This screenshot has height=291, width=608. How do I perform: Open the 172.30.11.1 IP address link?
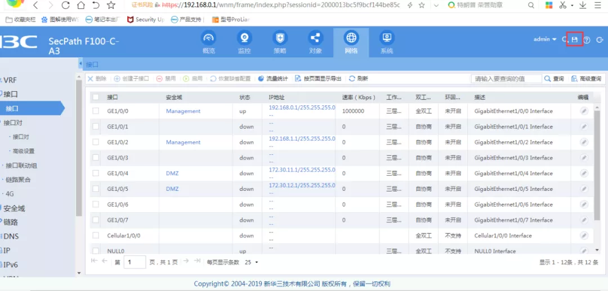[302, 170]
